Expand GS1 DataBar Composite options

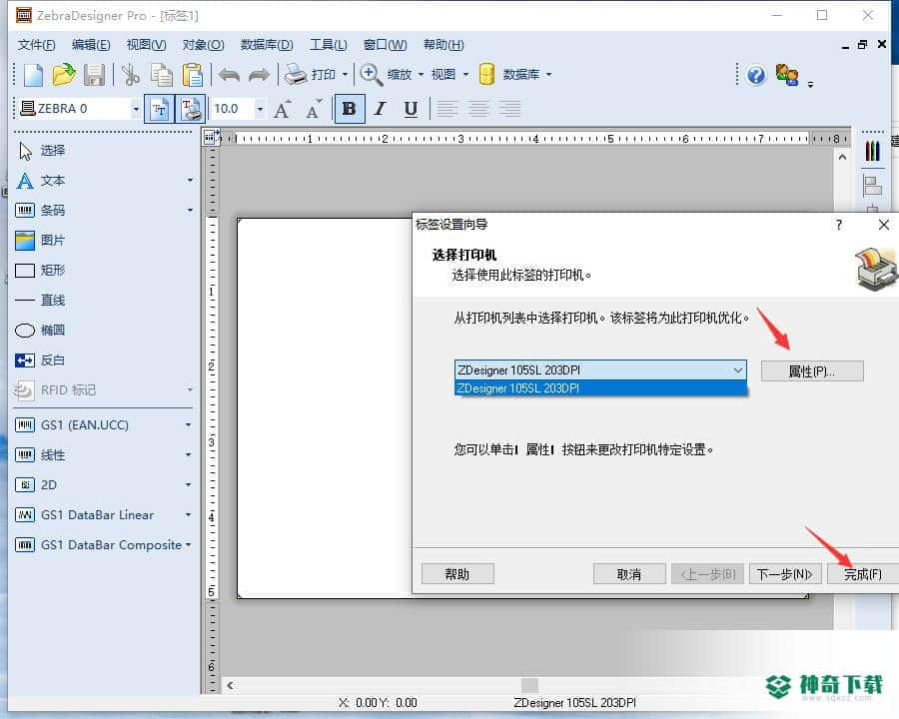point(188,545)
